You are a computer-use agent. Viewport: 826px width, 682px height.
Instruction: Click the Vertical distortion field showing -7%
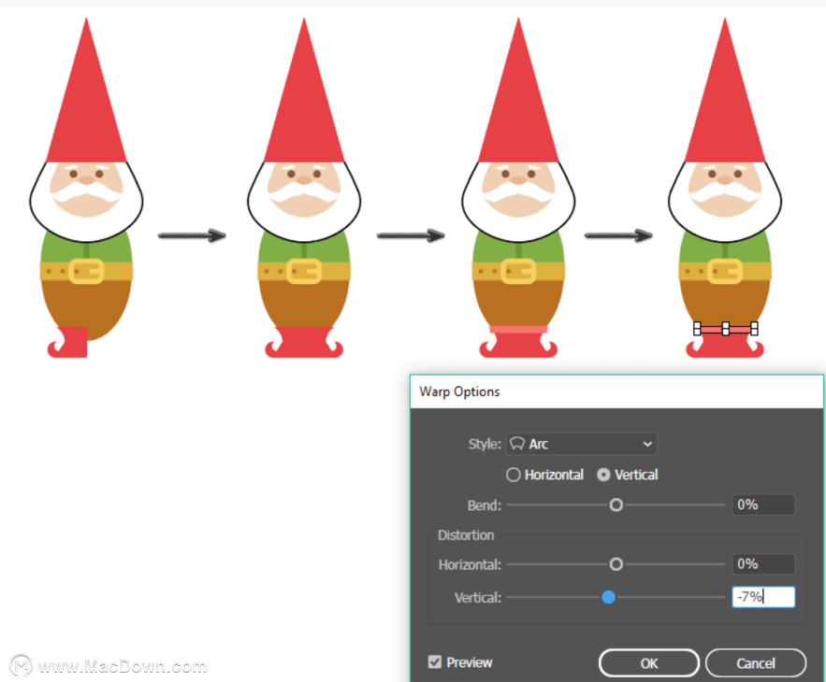763,597
